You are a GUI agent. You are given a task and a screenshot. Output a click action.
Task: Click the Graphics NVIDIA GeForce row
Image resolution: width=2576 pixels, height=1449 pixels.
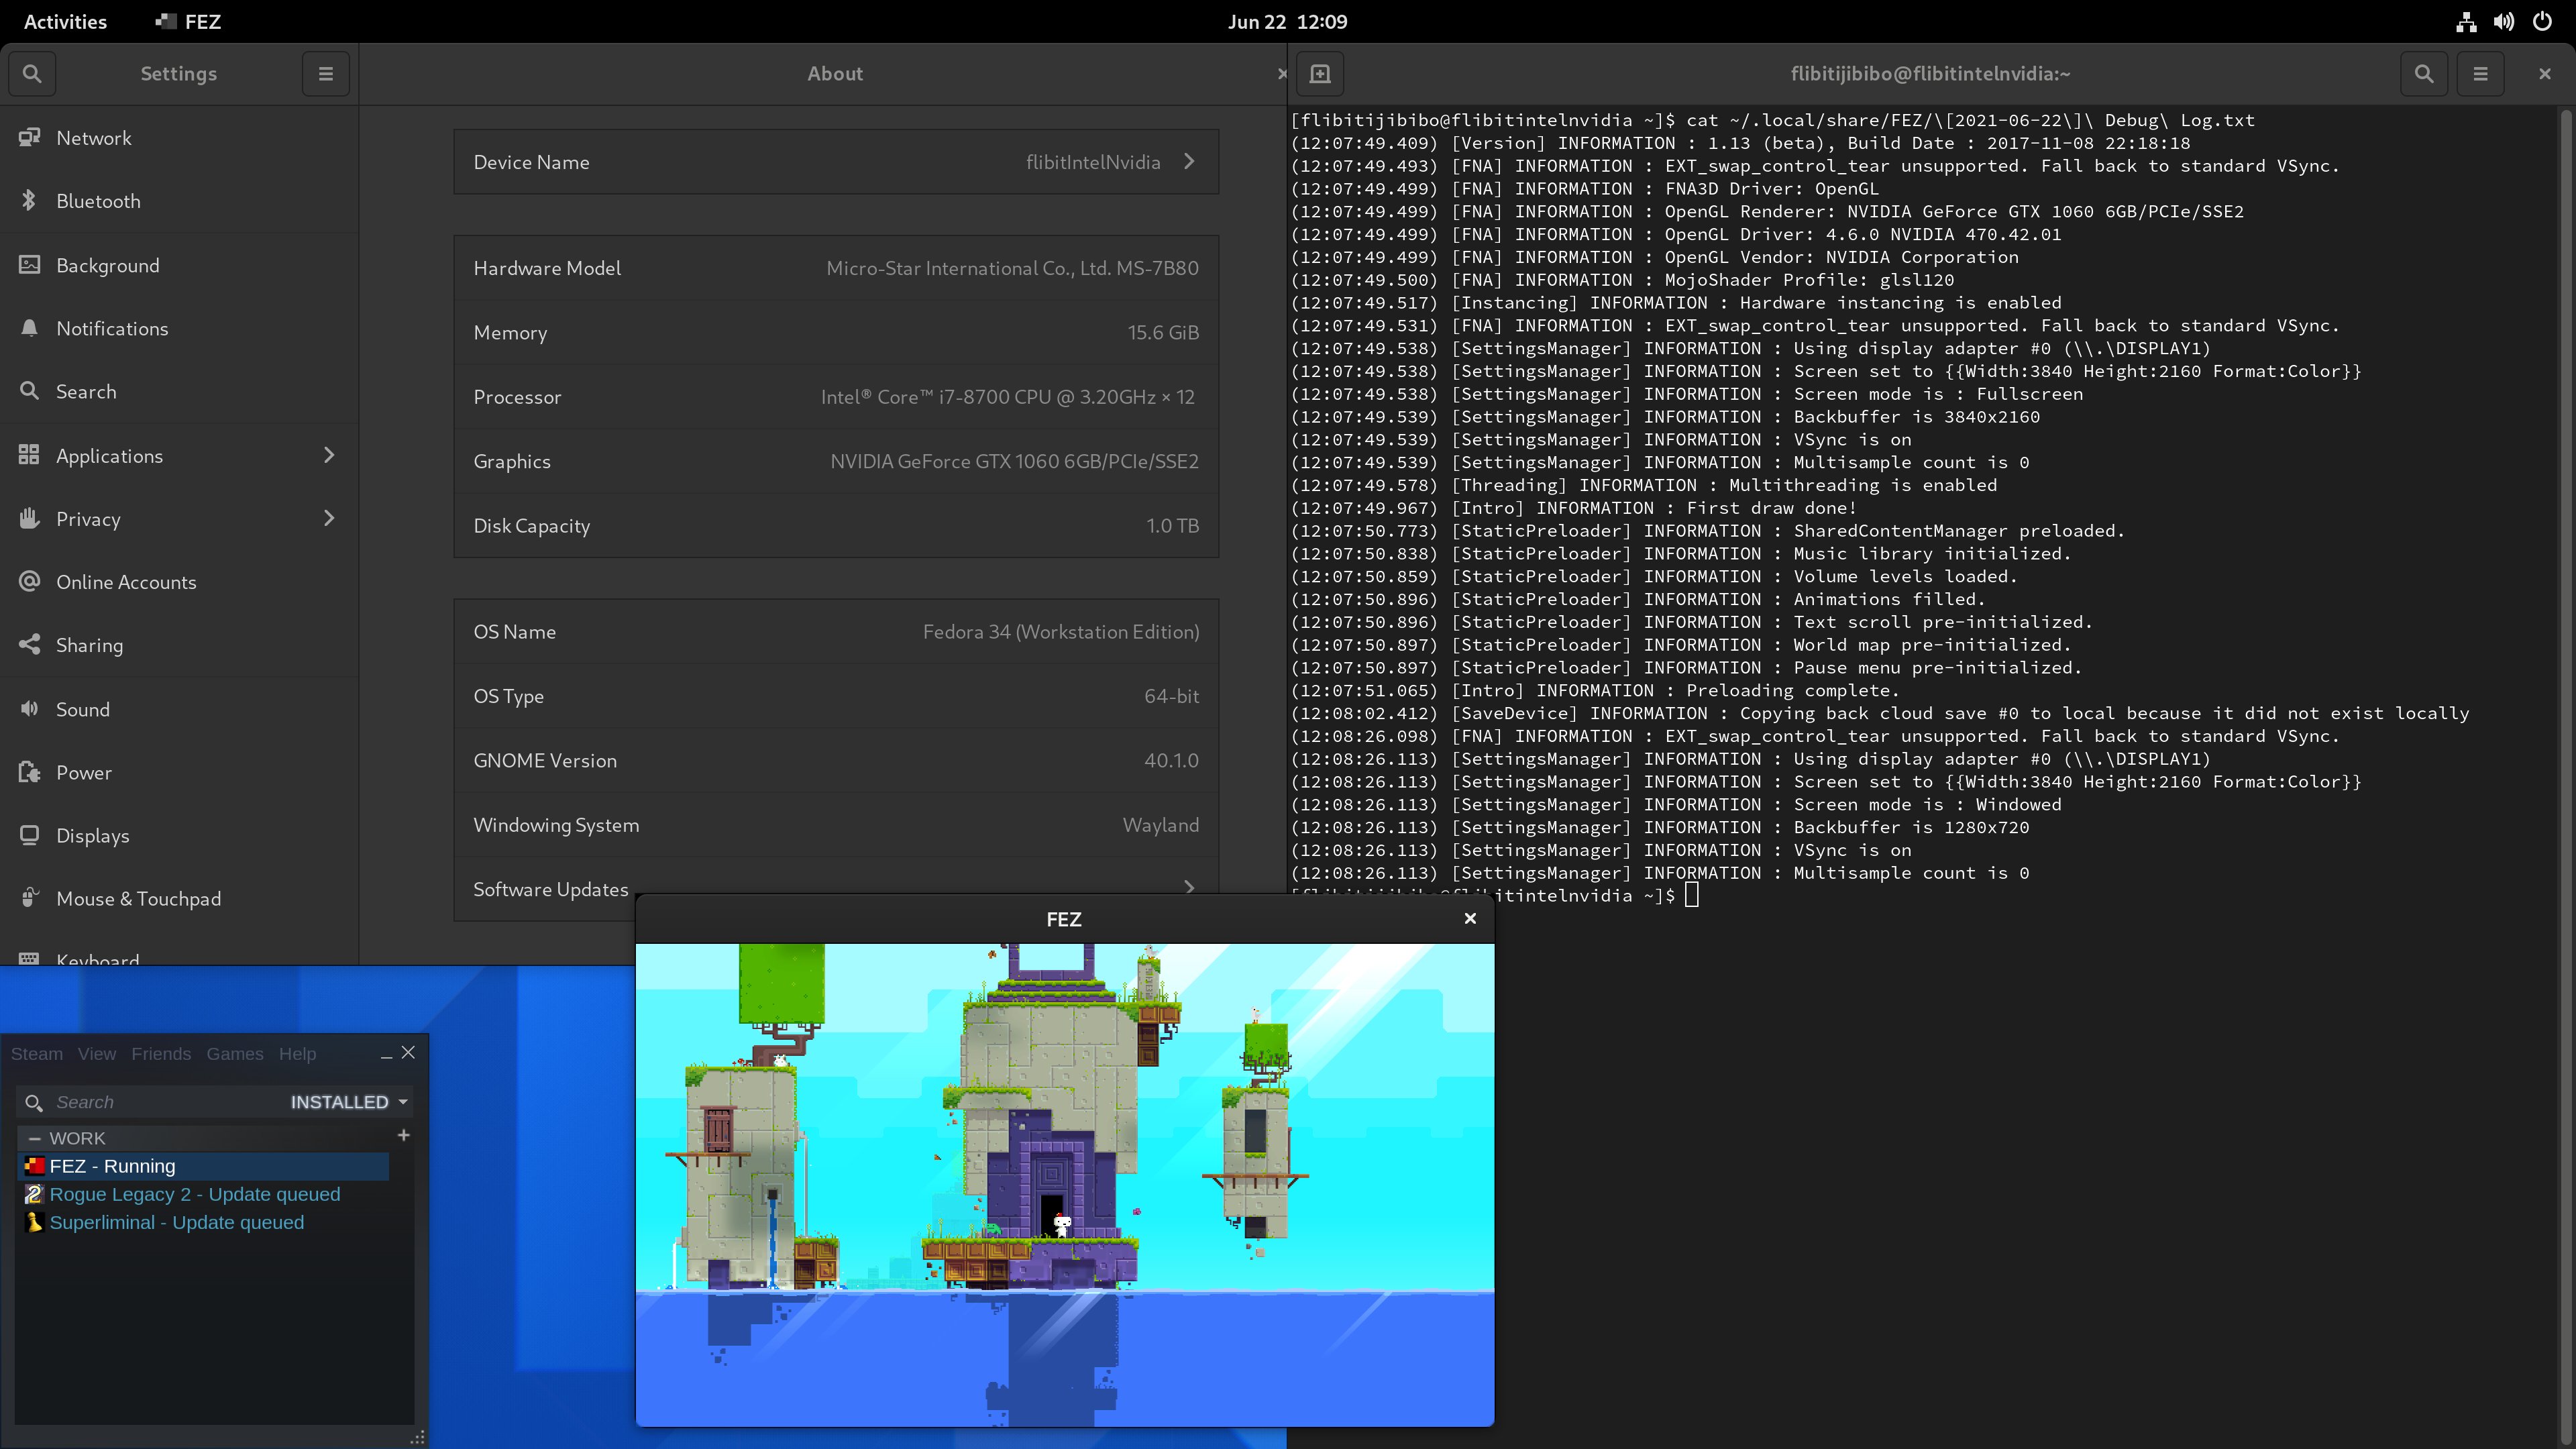836,461
